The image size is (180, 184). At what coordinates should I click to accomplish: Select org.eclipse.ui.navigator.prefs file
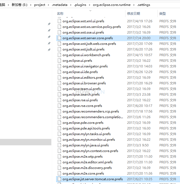85,66
